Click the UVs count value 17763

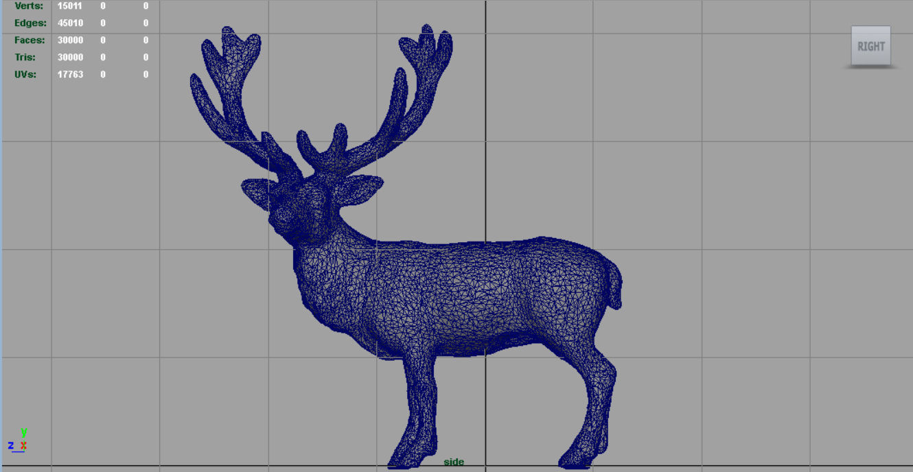click(70, 74)
